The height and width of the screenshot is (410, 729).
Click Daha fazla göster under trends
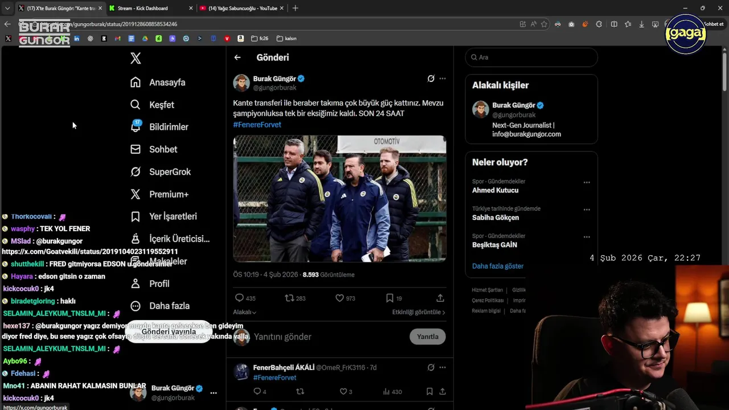point(498,266)
